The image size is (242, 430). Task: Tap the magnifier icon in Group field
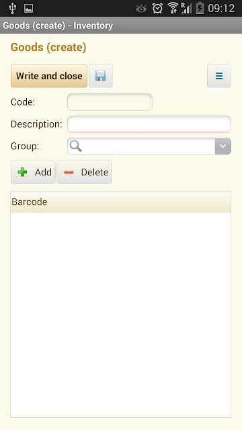pyautogui.click(x=76, y=146)
